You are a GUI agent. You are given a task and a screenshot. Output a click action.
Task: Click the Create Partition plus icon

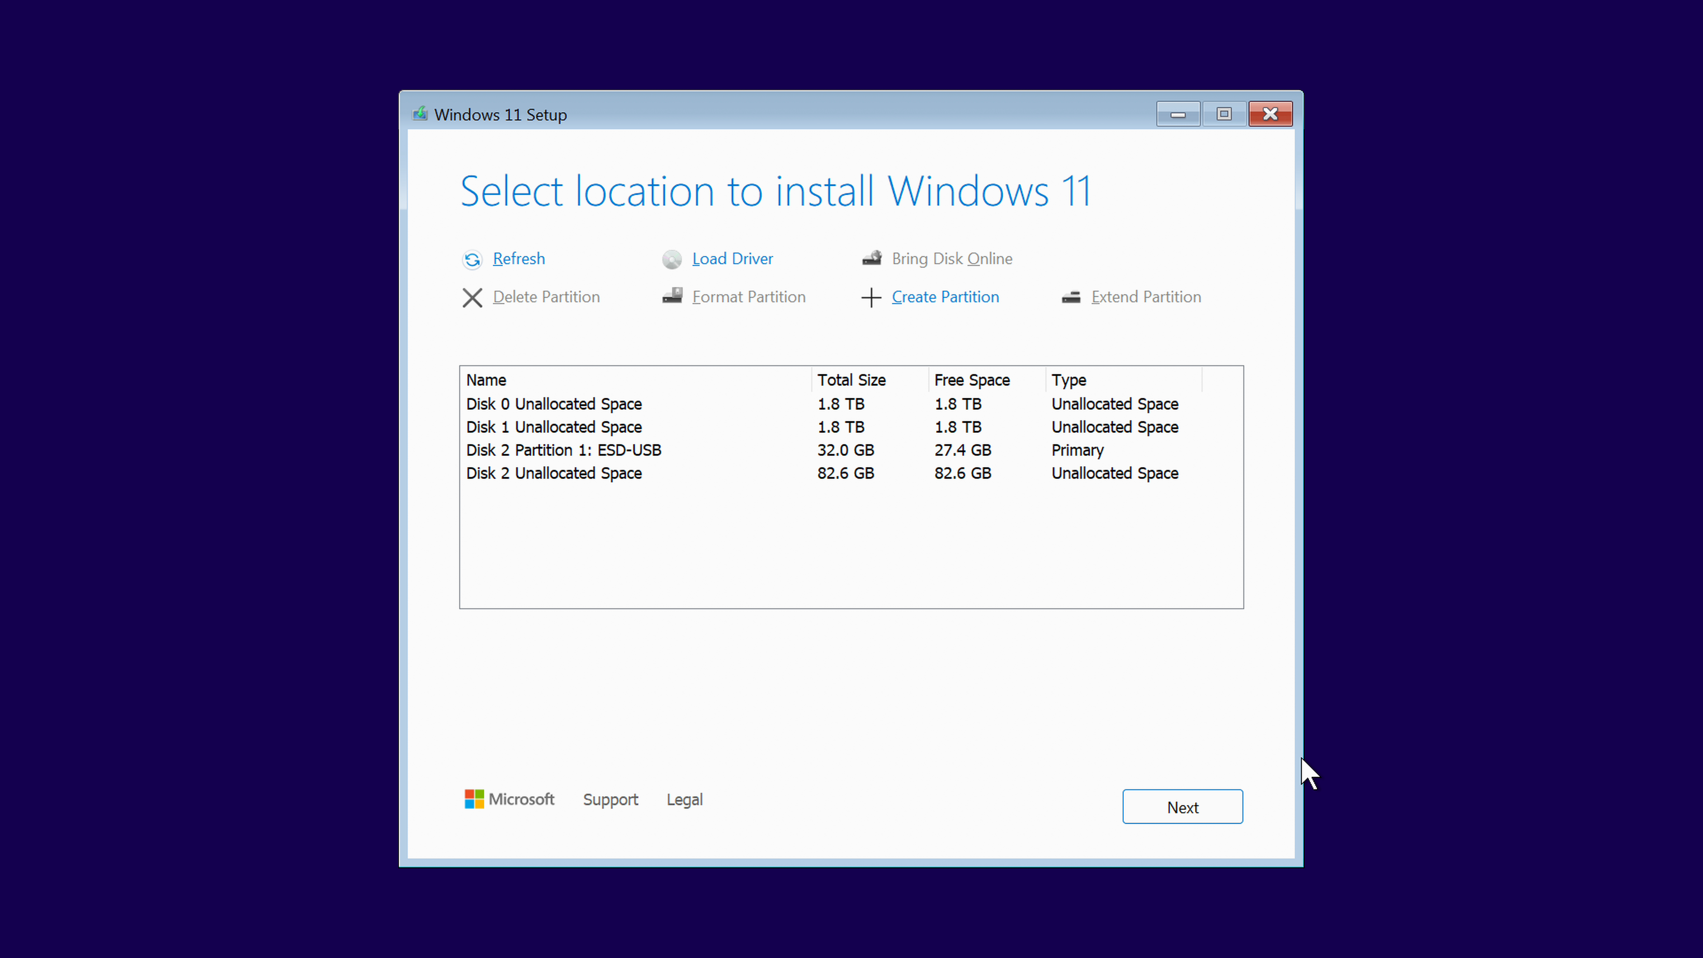coord(871,298)
